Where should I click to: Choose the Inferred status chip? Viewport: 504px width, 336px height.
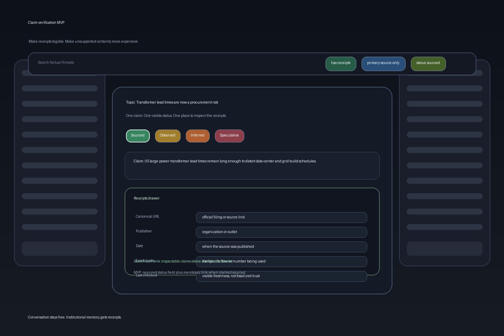tap(197, 136)
